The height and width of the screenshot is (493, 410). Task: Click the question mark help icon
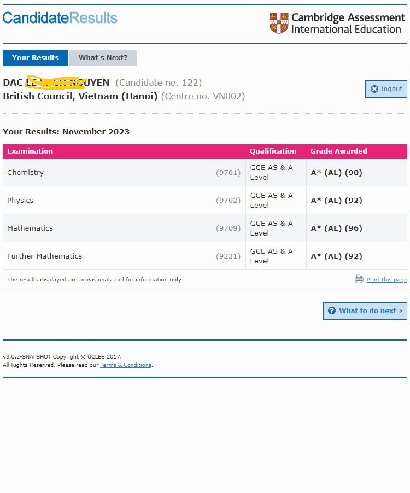(332, 310)
